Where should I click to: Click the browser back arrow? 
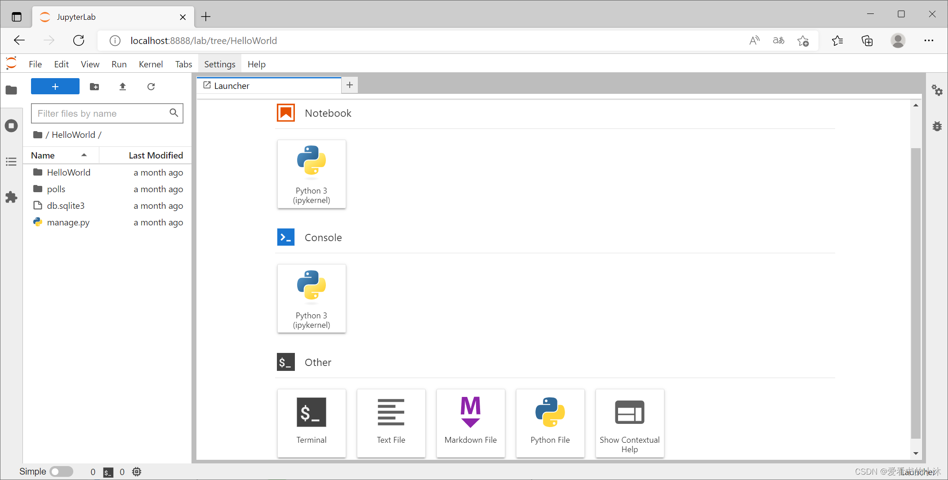[x=19, y=40]
